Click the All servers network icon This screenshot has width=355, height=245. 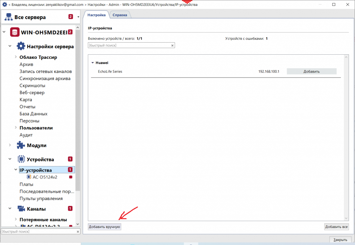point(8,17)
